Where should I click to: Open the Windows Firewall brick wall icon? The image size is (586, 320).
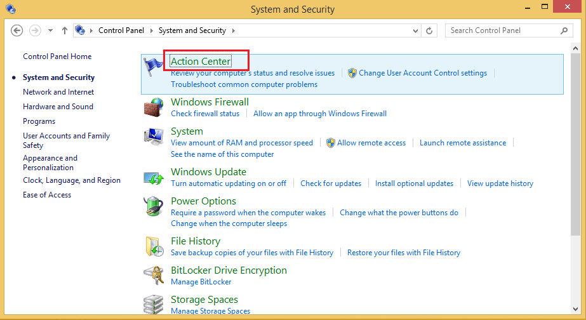(x=154, y=107)
